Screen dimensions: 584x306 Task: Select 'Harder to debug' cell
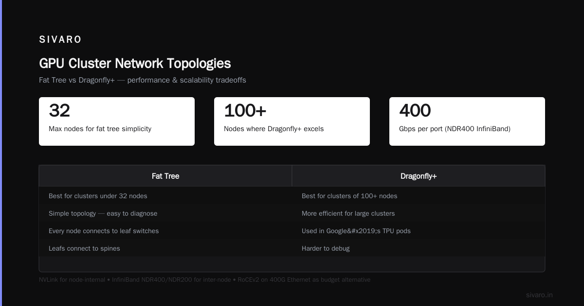point(419,248)
